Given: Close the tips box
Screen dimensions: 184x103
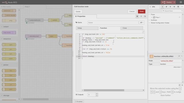Looking at the screenshot, I should pyautogui.click(x=182, y=85).
